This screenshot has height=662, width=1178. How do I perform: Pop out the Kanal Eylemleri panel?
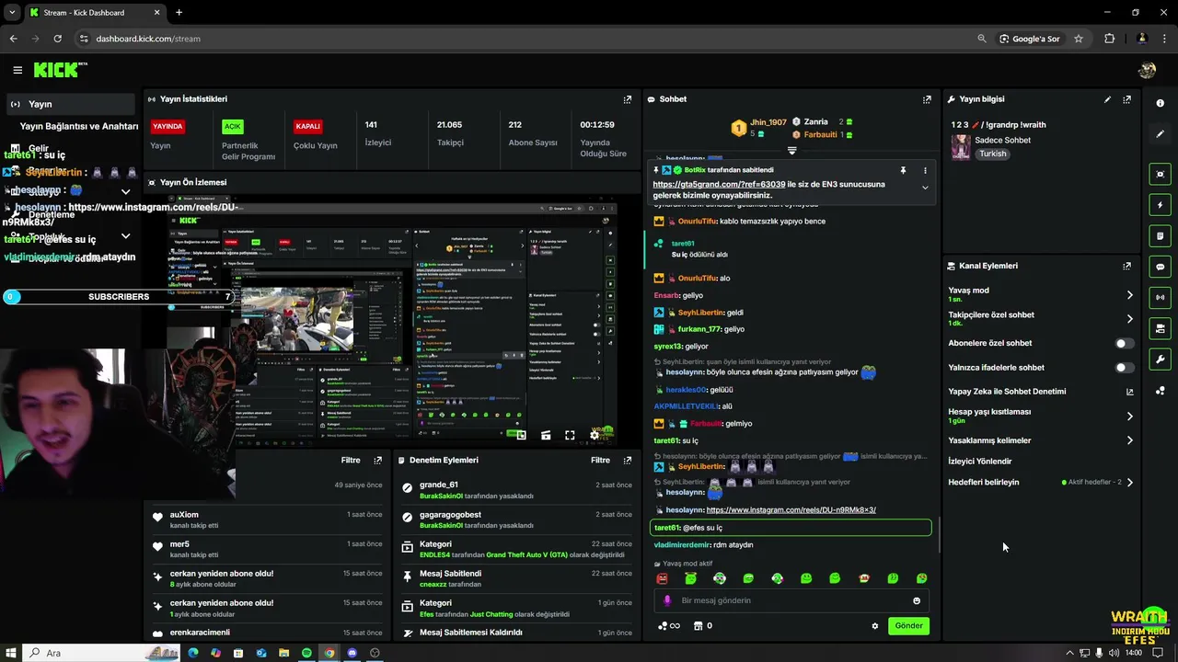pyautogui.click(x=1126, y=266)
